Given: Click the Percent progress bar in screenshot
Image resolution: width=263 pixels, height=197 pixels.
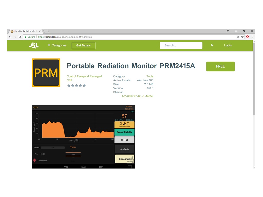Looking at the screenshot, I should coord(53,147).
